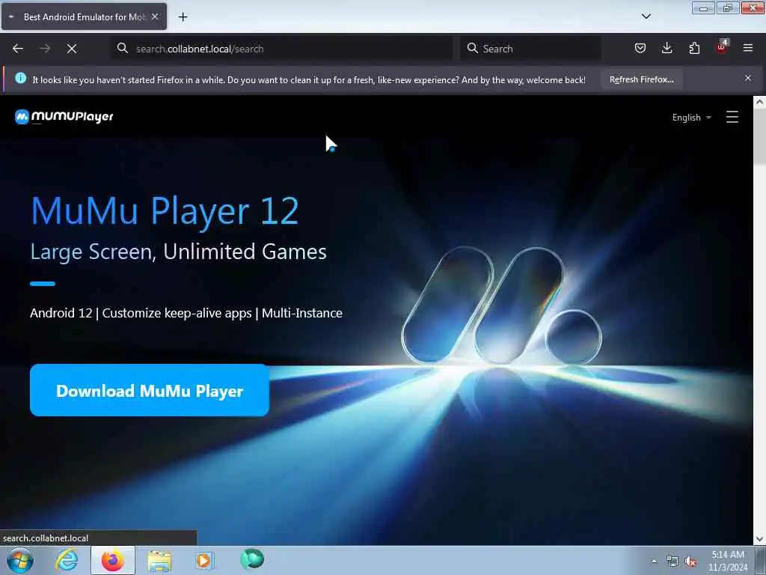Click the address bar URL field
The height and width of the screenshot is (575, 766).
pyautogui.click(x=284, y=49)
